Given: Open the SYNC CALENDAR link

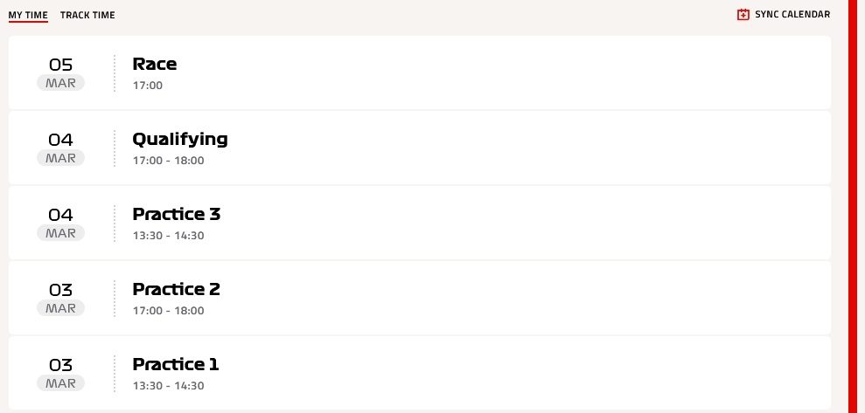Looking at the screenshot, I should point(784,15).
